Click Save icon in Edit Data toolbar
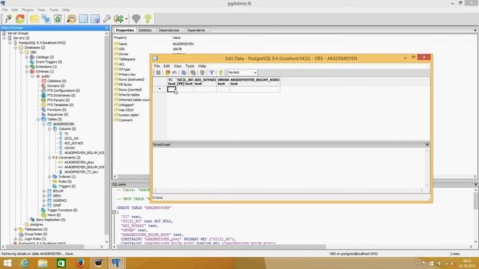This screenshot has width=479, height=269. 158,72
